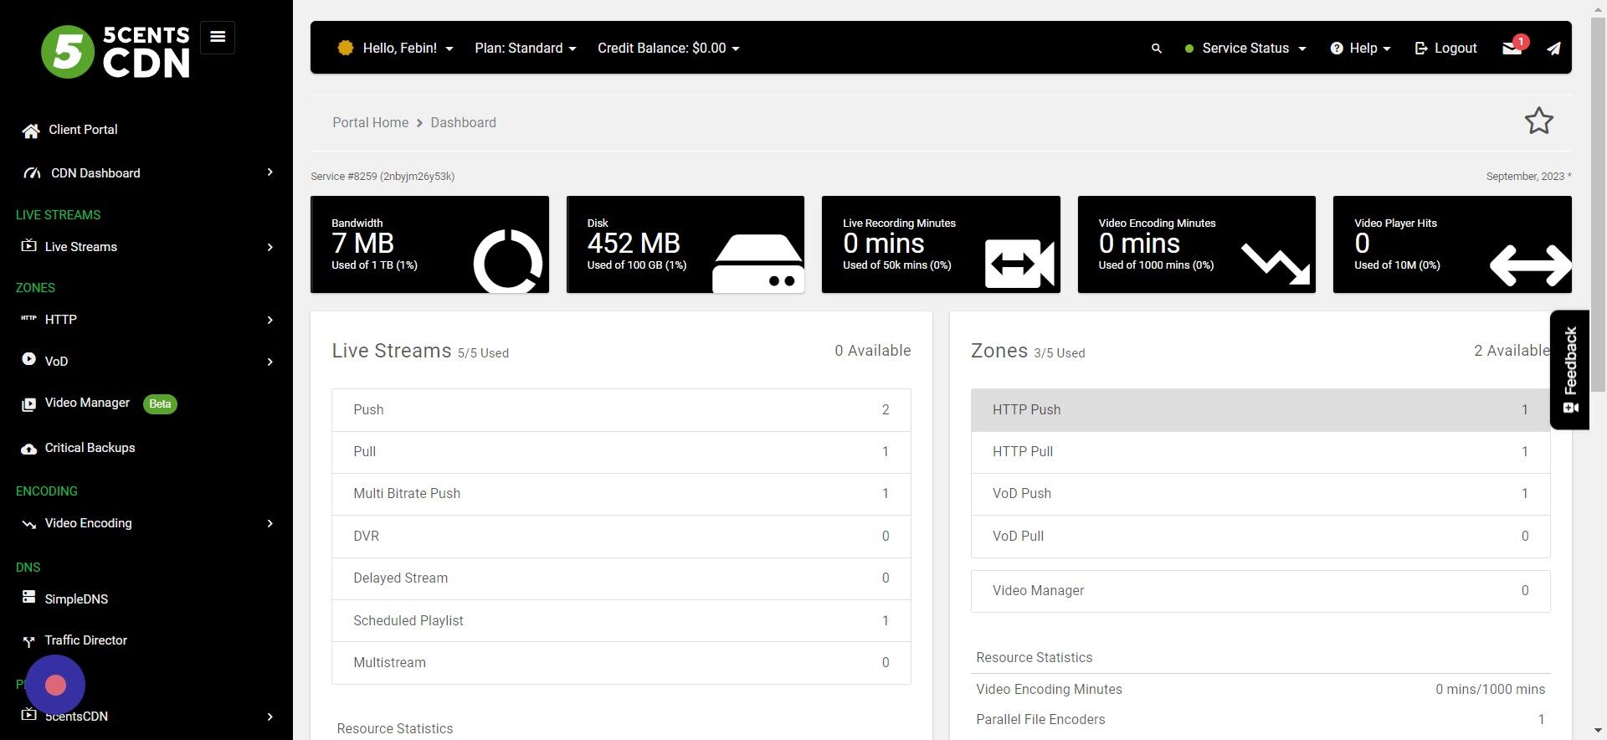Select the Pull live streams row

point(621,452)
